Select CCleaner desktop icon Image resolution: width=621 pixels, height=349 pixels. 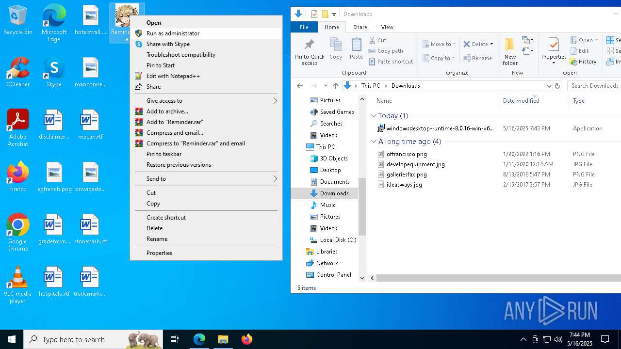coord(18,72)
